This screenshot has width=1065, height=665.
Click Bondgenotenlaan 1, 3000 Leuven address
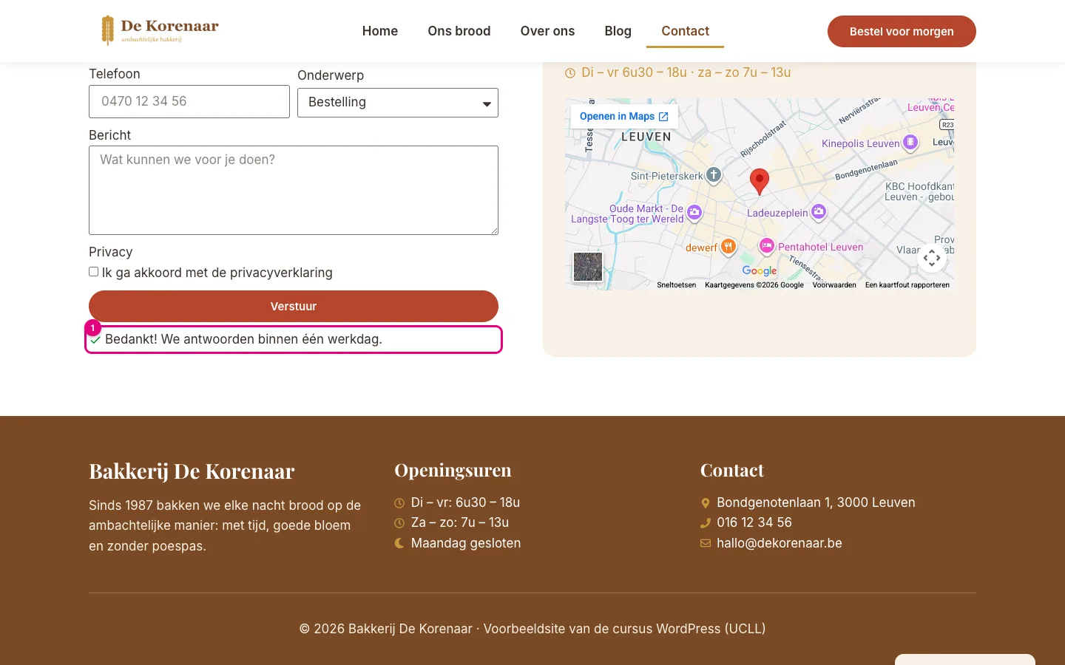coord(816,502)
